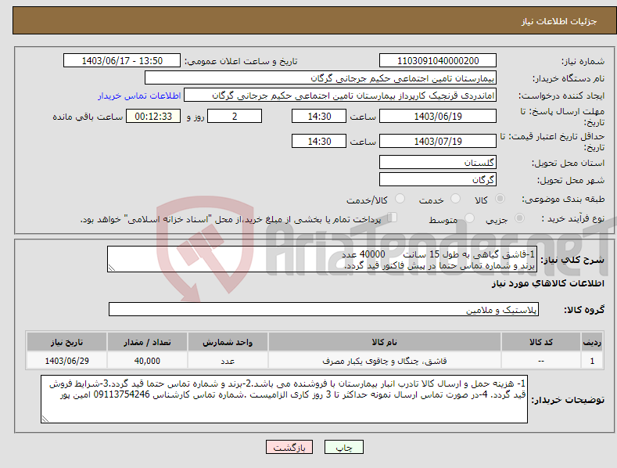The width and height of the screenshot is (617, 468).
Task: Click the response deadline time field 14:30
Action: (319, 116)
